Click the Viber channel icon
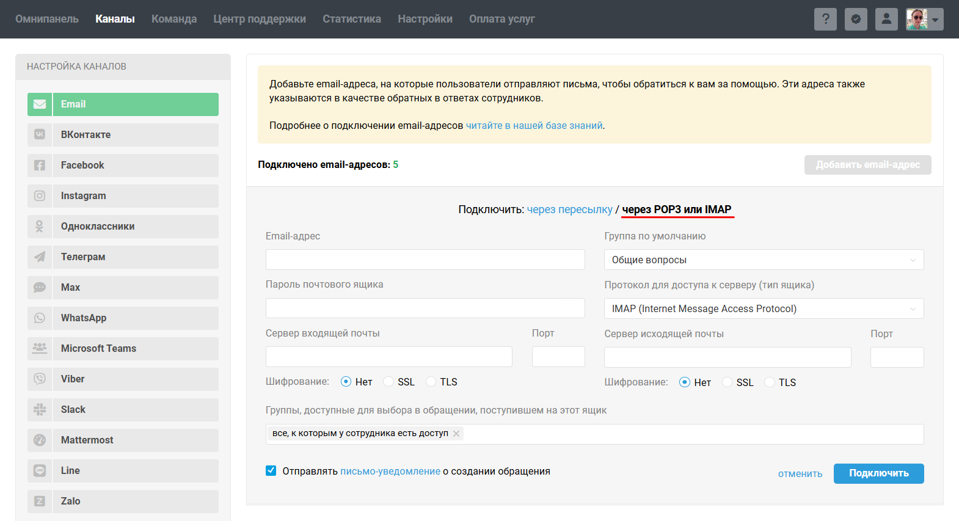This screenshot has width=959, height=521. 40,379
